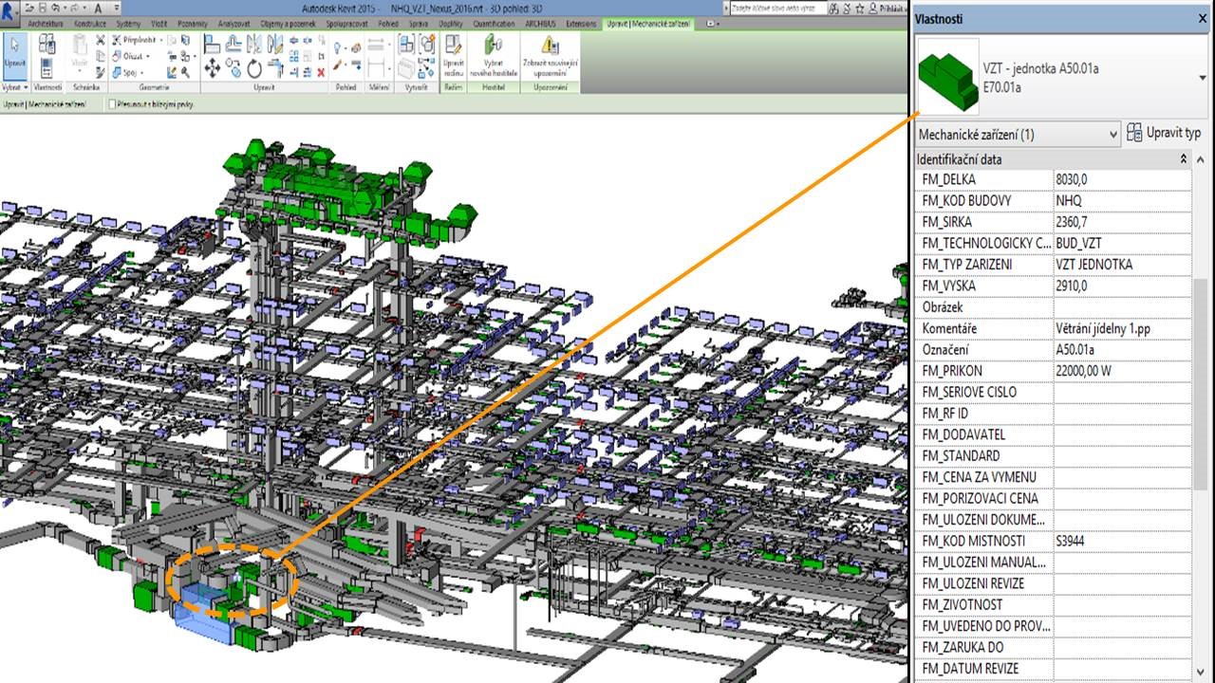This screenshot has width=1215, height=683.
Task: Click the Create Group icon in Vytvořit
Action: tap(426, 44)
